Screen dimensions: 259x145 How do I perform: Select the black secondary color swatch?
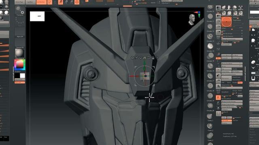[17, 76]
